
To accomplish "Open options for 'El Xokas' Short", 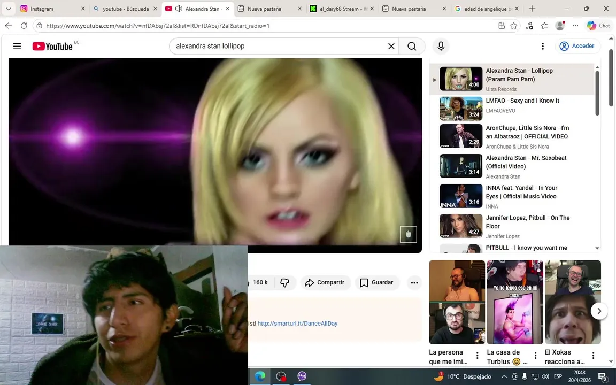I will pos(593,356).
